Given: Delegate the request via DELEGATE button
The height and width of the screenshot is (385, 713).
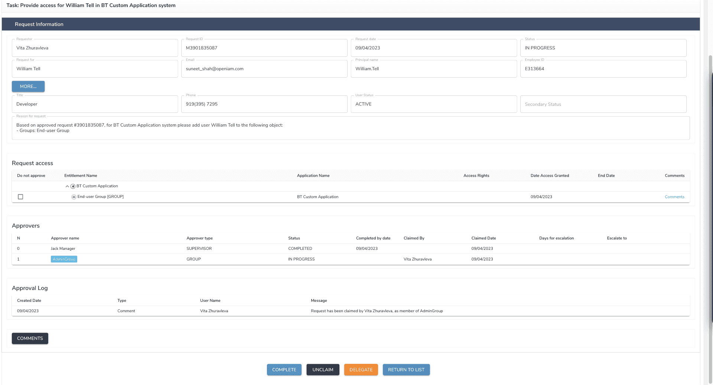Looking at the screenshot, I should coord(361,370).
